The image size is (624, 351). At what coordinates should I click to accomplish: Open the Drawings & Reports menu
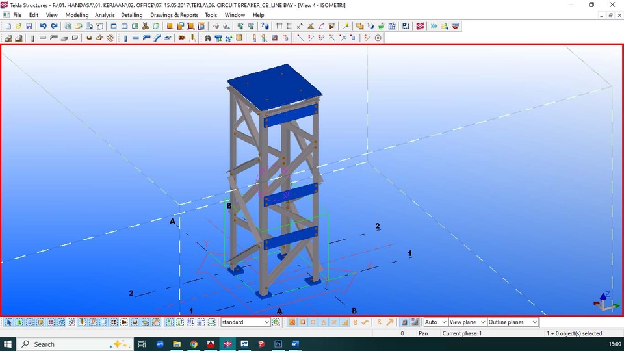tap(174, 15)
